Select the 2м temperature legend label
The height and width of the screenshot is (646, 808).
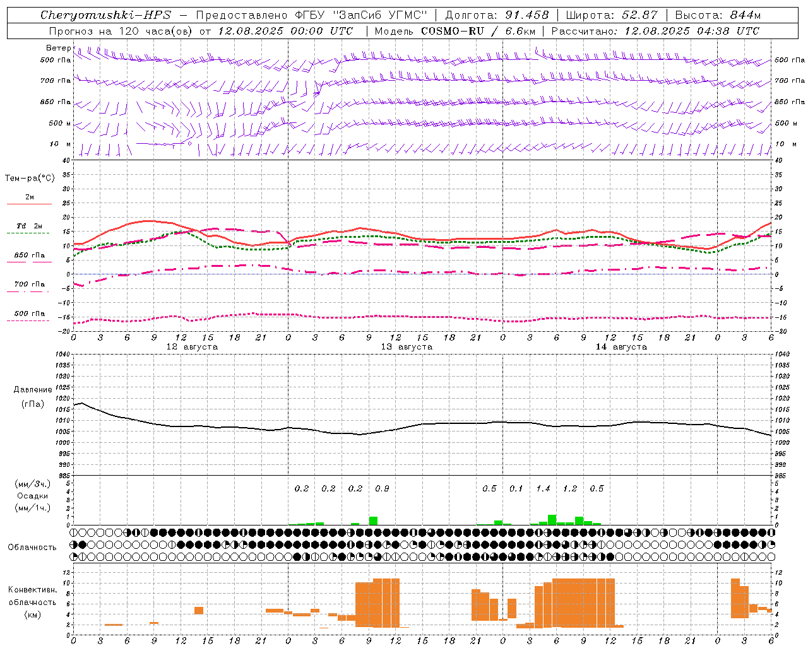[30, 197]
